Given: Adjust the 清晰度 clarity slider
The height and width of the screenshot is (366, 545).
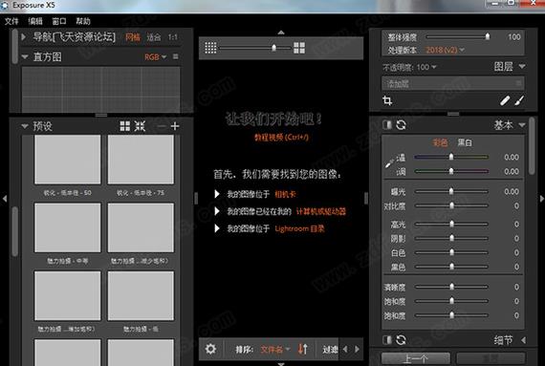Looking at the screenshot, I should [x=451, y=287].
